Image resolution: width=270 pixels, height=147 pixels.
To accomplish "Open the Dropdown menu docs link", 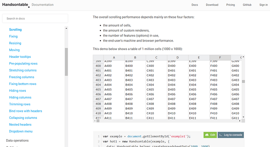I will (x=21, y=131).
